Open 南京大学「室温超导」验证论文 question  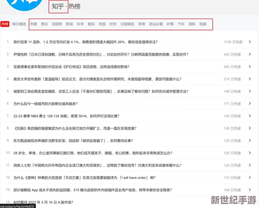point(97,79)
